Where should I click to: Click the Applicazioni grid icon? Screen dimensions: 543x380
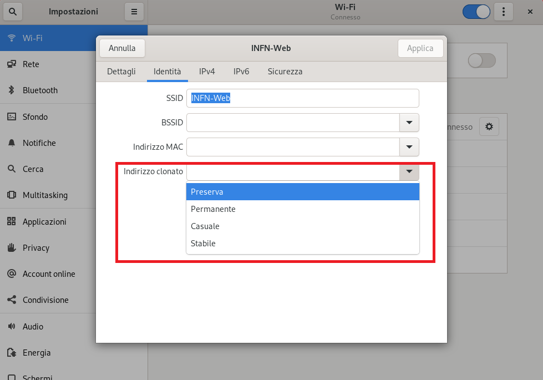(x=12, y=221)
